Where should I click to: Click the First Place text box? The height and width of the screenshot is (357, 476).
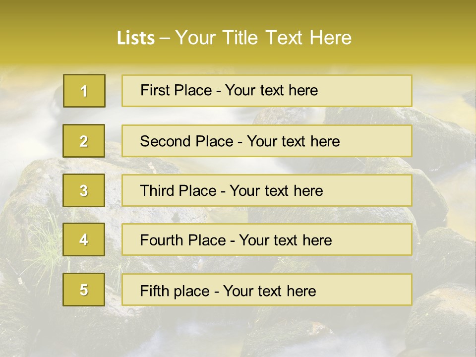coord(267,91)
